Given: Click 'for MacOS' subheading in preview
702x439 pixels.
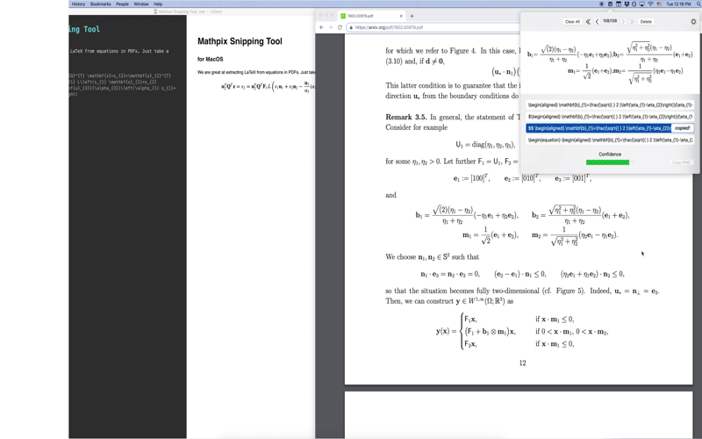Looking at the screenshot, I should (211, 59).
